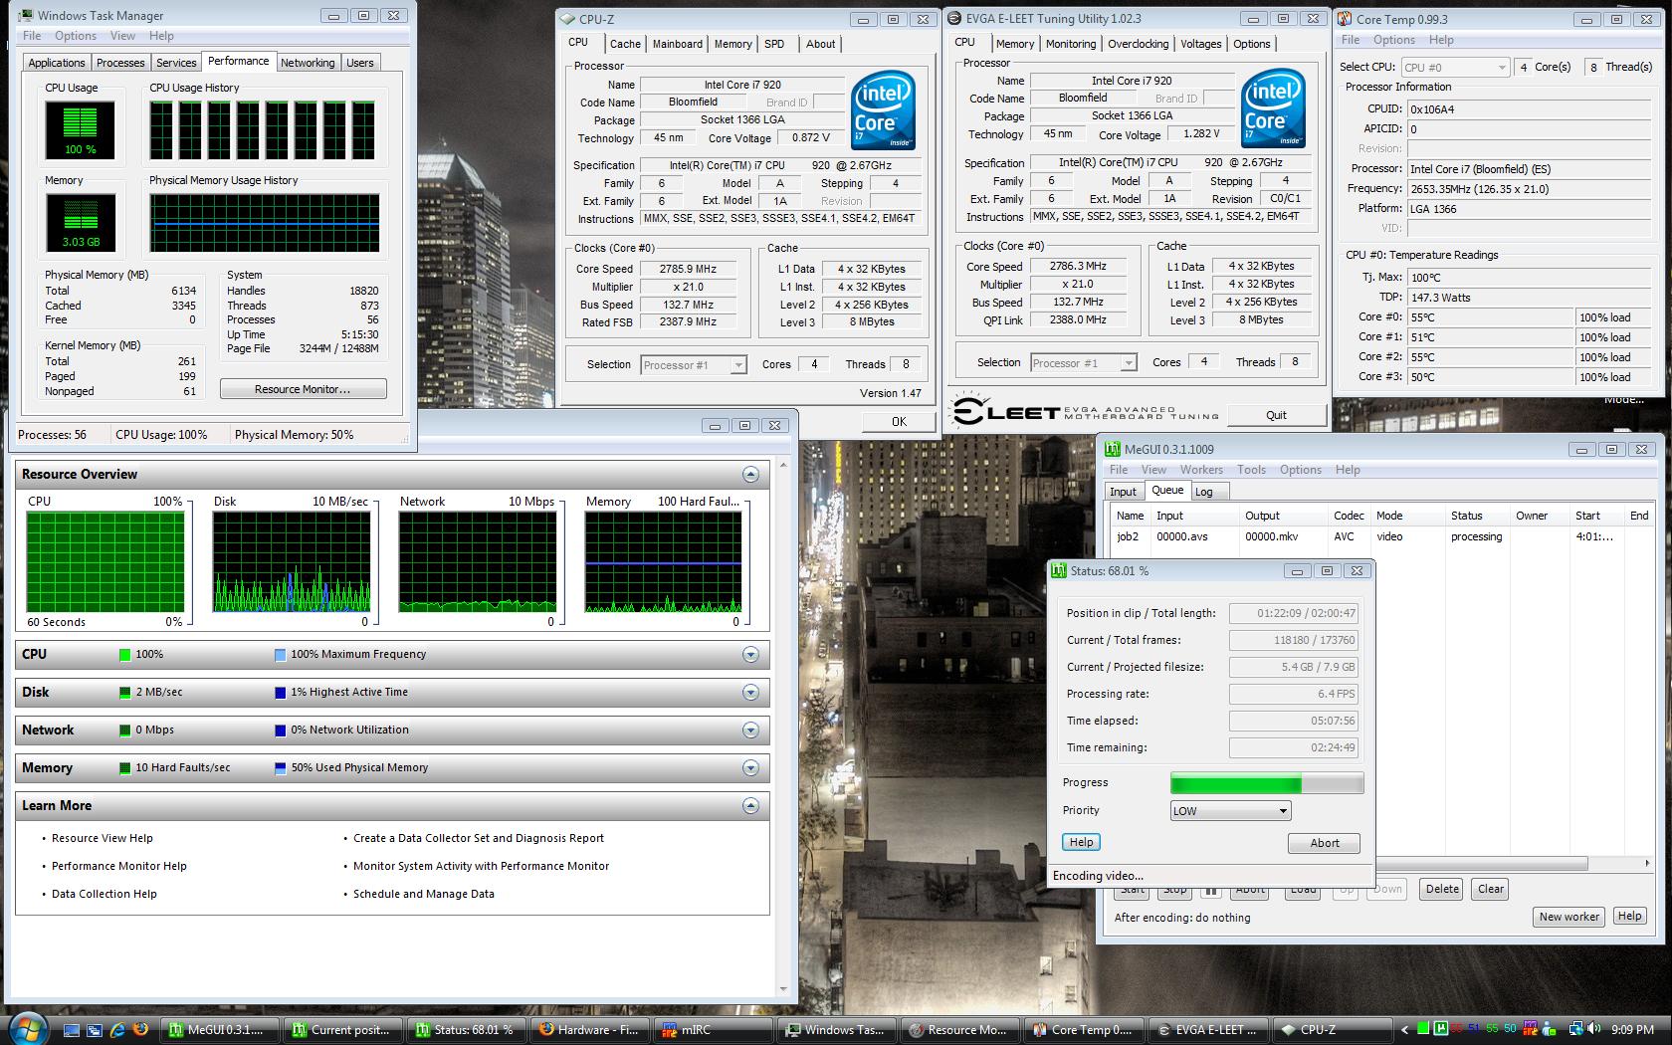
Task: Expand Disk section in Resource Monitor
Action: click(x=750, y=693)
